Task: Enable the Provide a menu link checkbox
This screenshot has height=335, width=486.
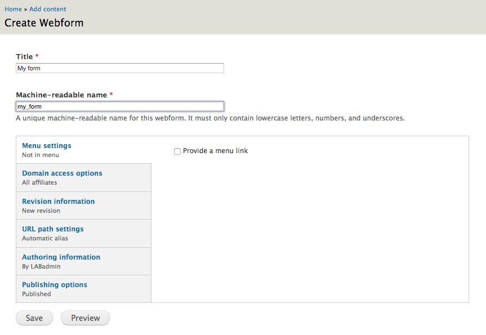Action: coord(177,151)
